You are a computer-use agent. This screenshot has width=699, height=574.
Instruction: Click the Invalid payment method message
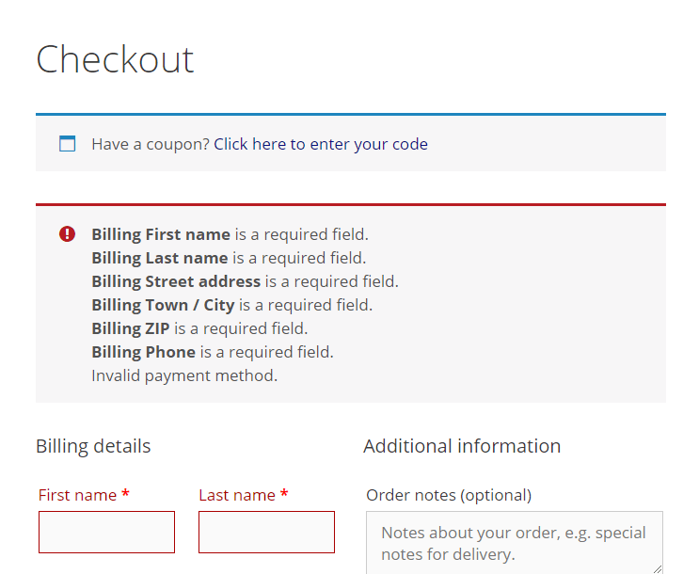(x=184, y=375)
